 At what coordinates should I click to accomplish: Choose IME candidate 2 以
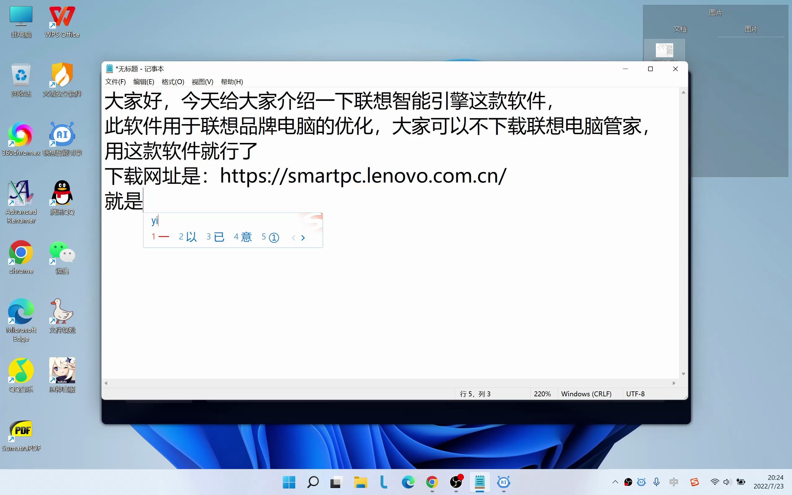coord(188,237)
